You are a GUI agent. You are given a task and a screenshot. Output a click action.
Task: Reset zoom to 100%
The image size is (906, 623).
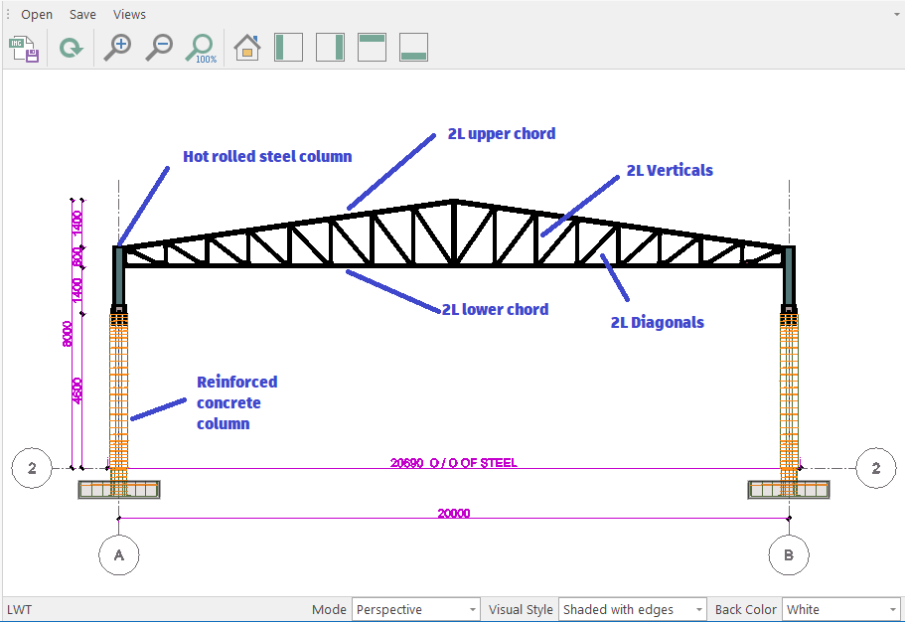coord(201,47)
